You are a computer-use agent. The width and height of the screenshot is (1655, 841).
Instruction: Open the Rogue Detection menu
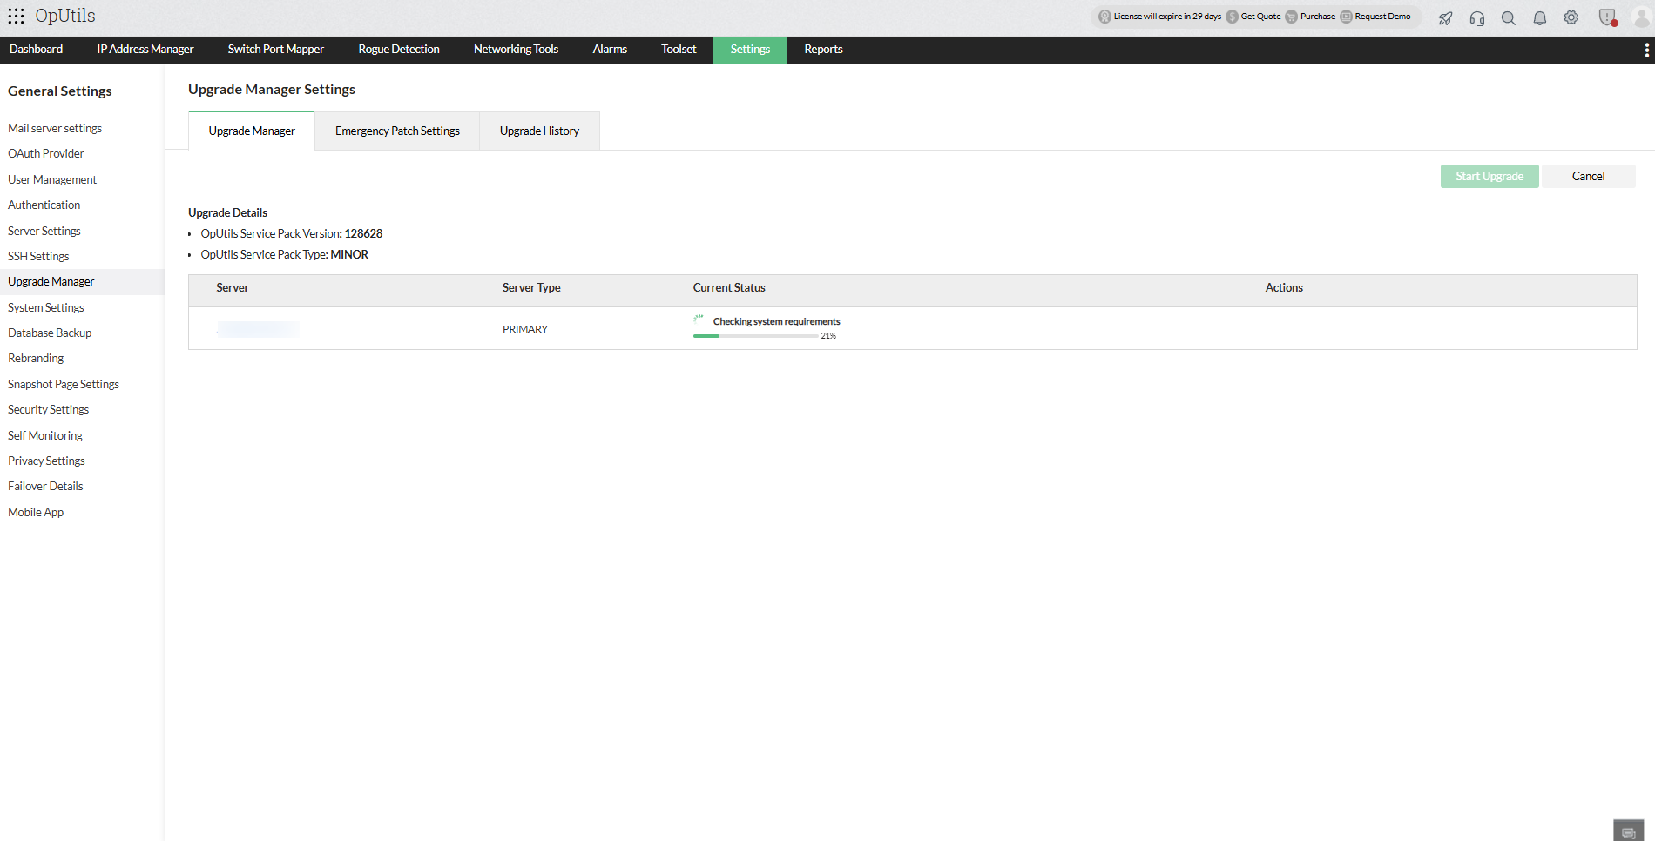[399, 50]
